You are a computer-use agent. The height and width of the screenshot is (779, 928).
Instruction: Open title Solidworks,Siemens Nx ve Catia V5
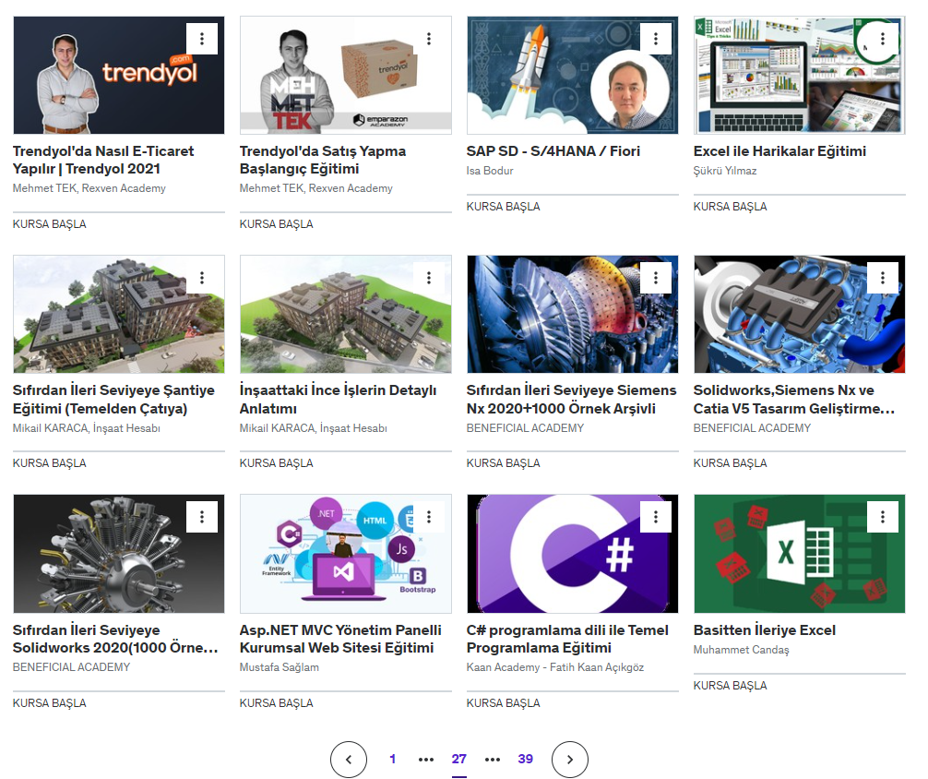click(794, 400)
